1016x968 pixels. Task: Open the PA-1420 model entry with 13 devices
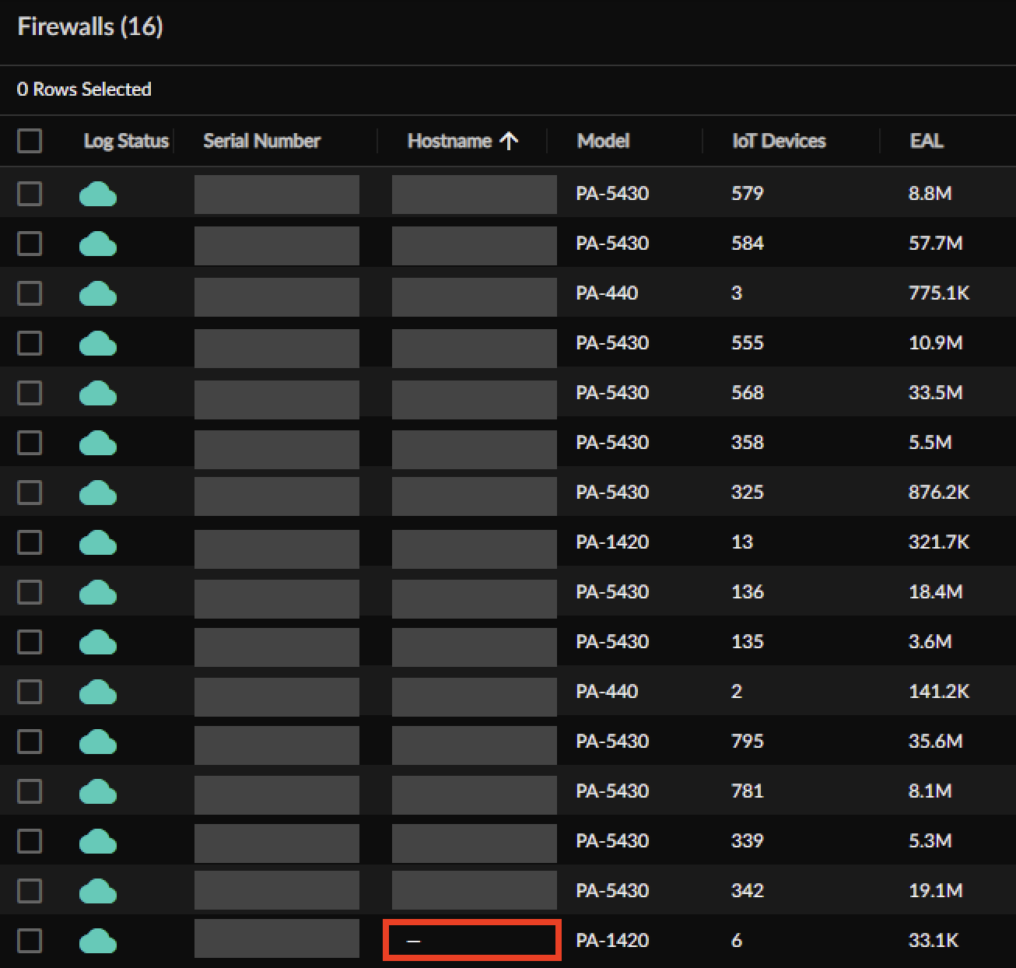coord(611,542)
